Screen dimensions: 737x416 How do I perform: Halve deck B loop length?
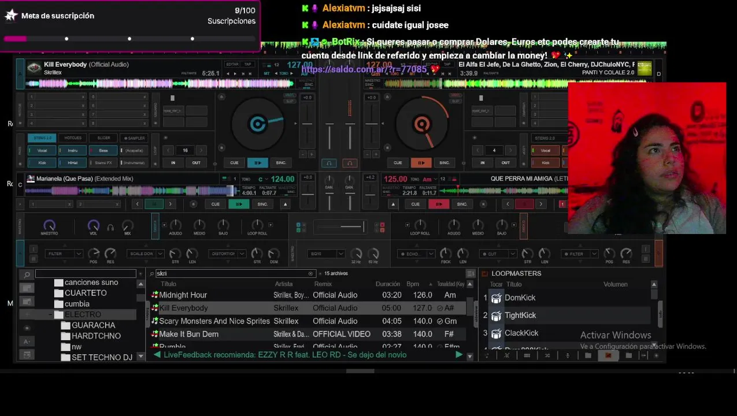pos(478,150)
